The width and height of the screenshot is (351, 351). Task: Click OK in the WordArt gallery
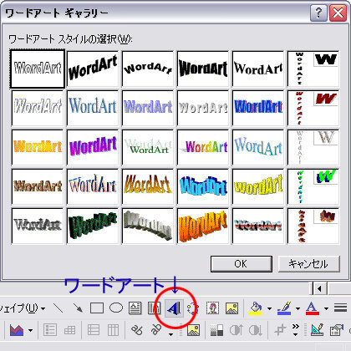pyautogui.click(x=242, y=263)
